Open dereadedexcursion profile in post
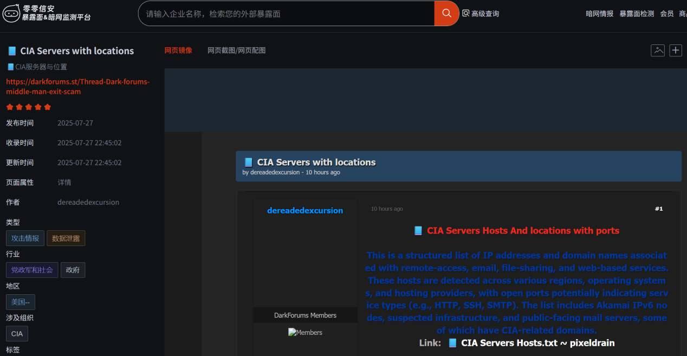 305,210
